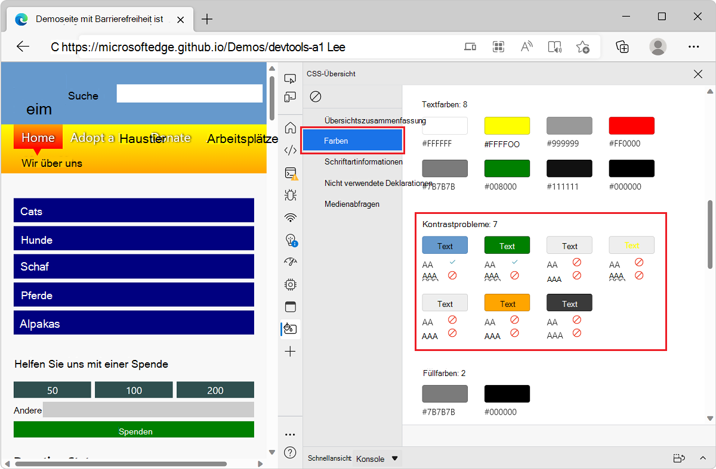Open the Network panel
Viewport: 716px width, 469px height.
coord(290,218)
